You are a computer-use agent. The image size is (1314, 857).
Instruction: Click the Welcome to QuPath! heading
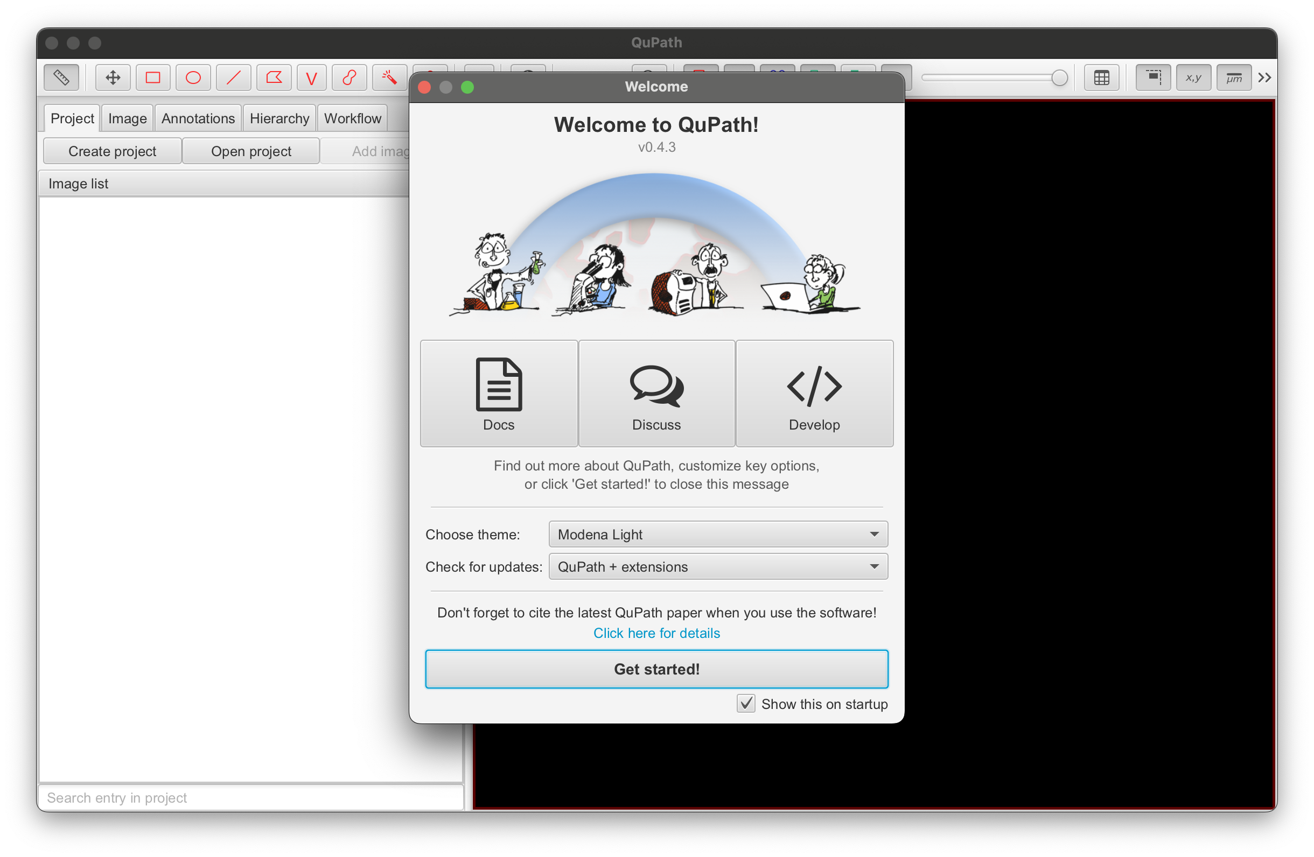click(x=656, y=125)
